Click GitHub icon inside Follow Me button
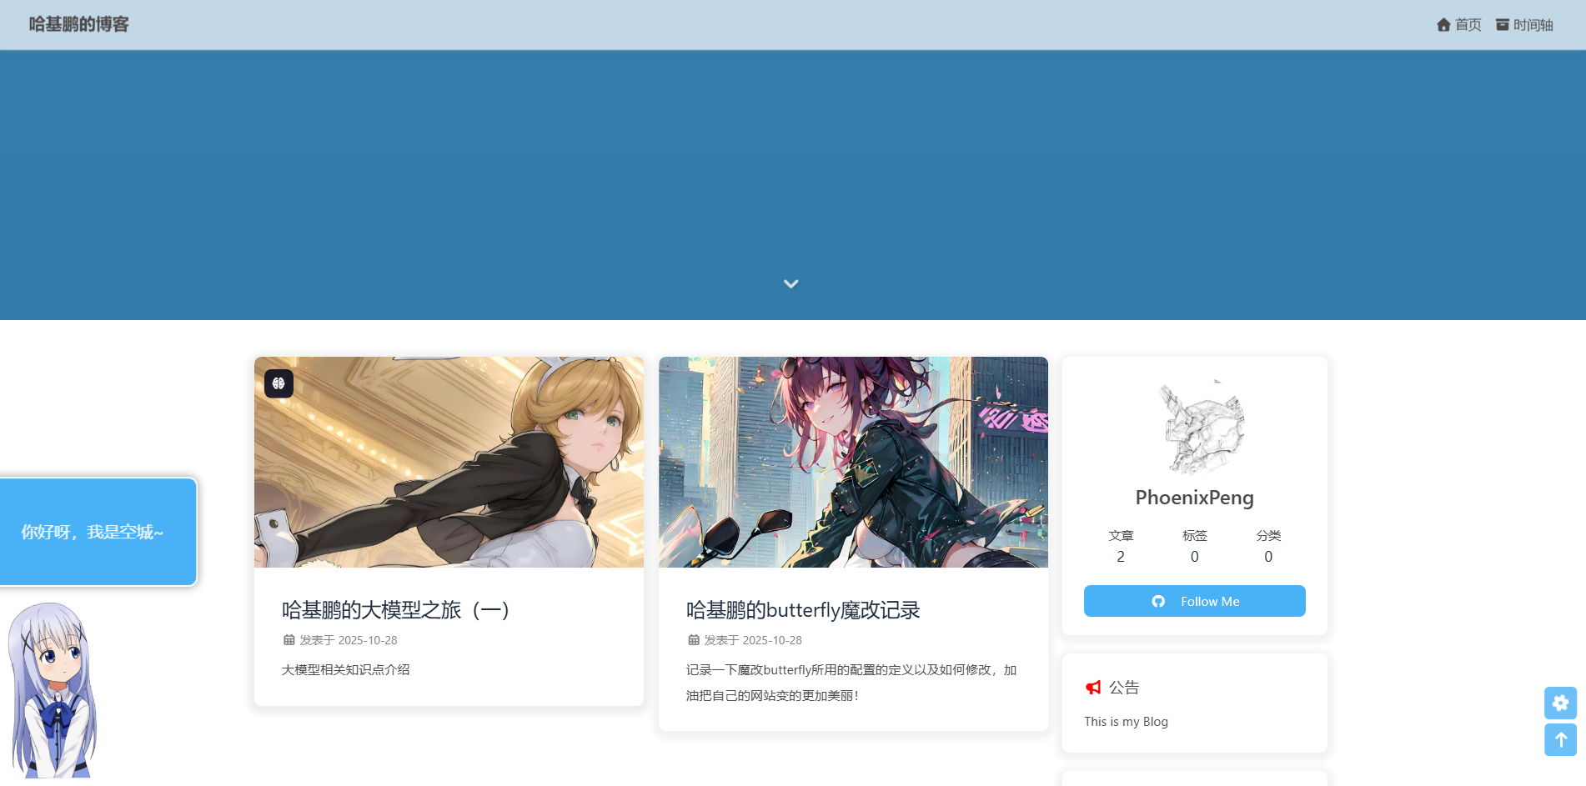1586x786 pixels. pyautogui.click(x=1158, y=601)
